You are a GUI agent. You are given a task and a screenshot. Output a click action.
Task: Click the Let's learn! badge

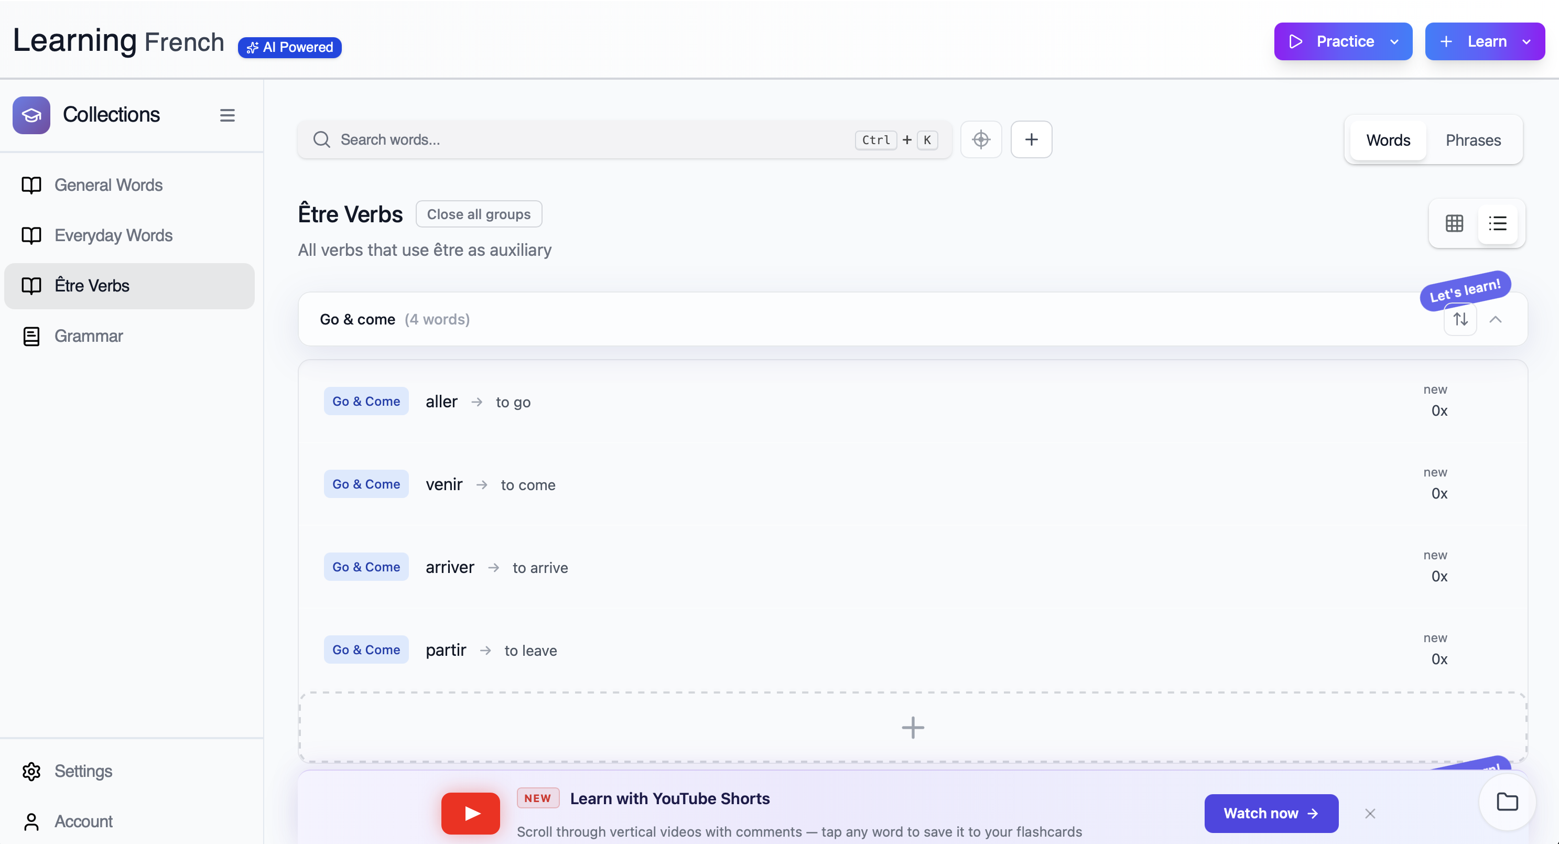1465,290
